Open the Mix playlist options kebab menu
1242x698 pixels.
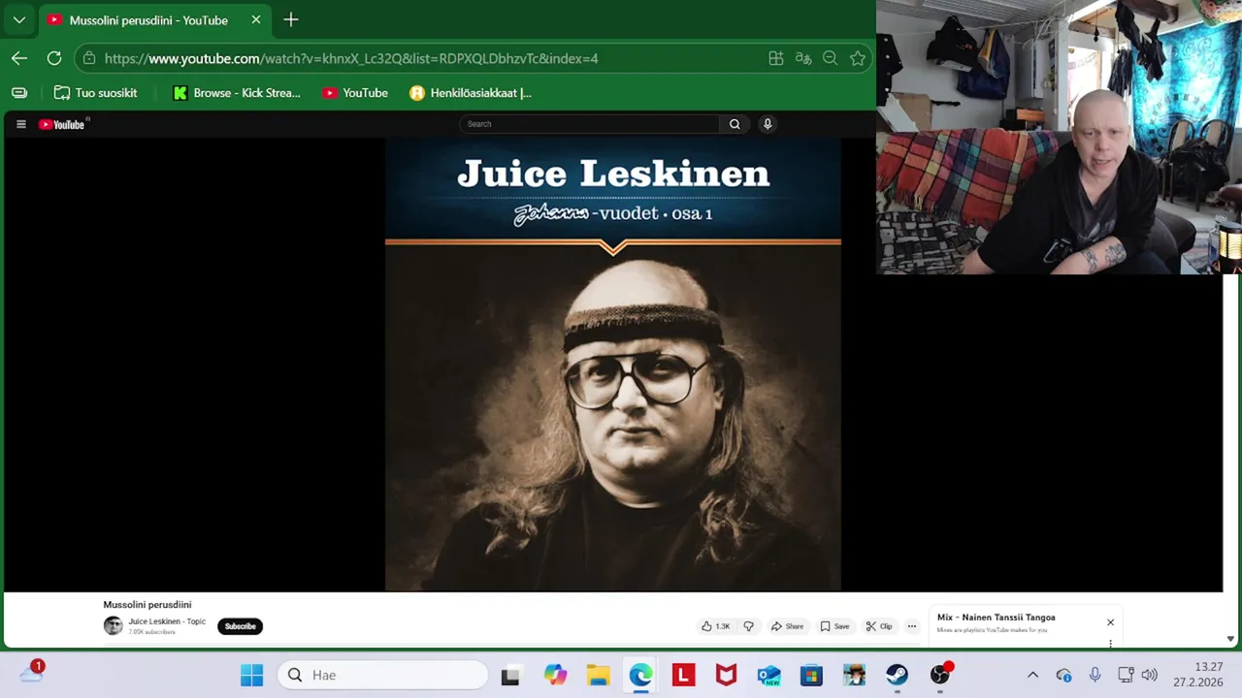click(x=1110, y=644)
